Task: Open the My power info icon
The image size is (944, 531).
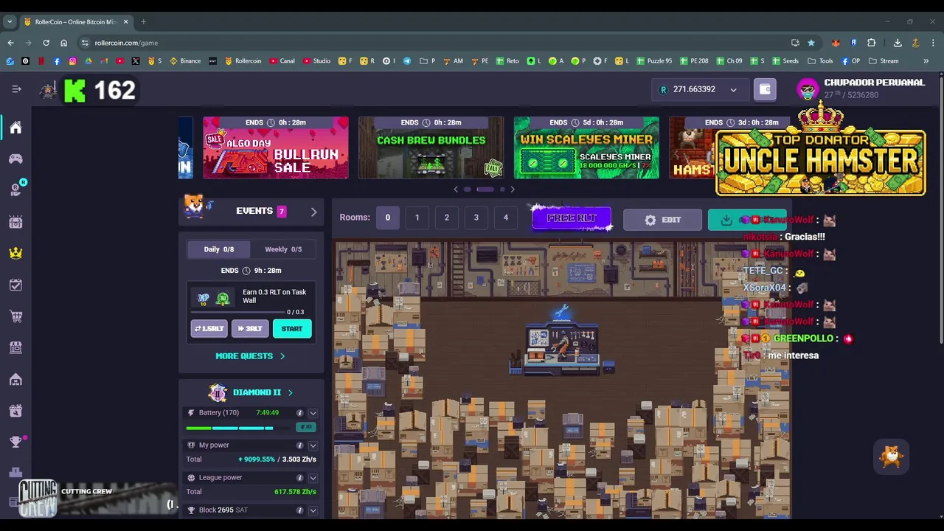Action: point(299,445)
